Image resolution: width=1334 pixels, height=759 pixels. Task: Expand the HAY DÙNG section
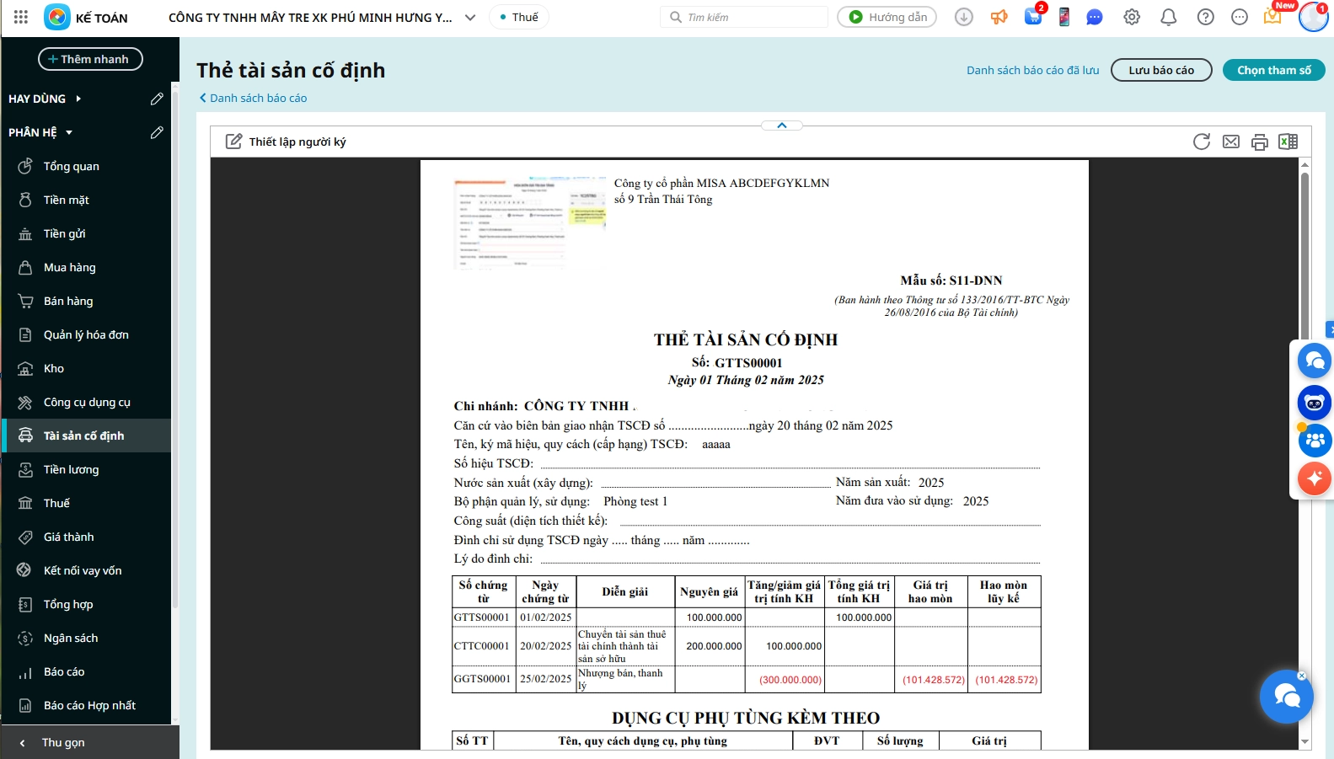pos(78,99)
